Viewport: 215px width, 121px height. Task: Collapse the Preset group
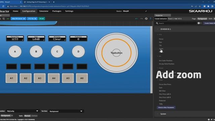158,68
